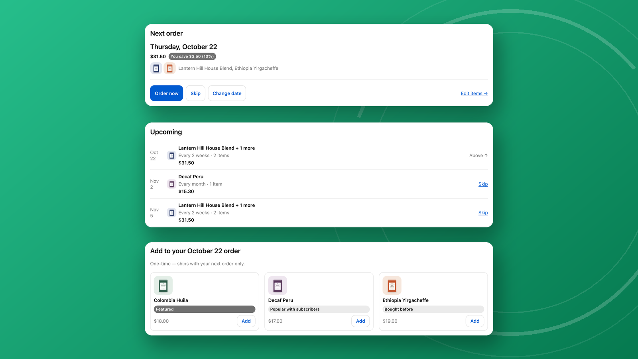Click the 'Decaf Peru' title in Upcoming list

pyautogui.click(x=191, y=177)
